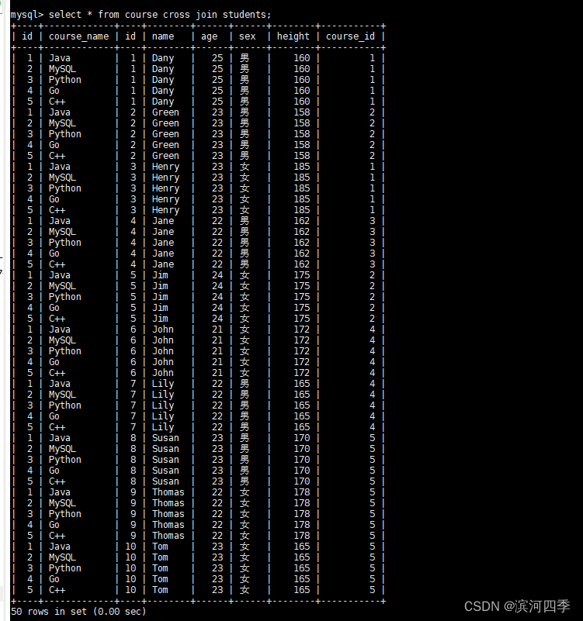Click 'C++' in the Jane row
The height and width of the screenshot is (621, 583).
point(57,264)
